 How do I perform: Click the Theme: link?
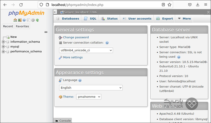point(68,97)
